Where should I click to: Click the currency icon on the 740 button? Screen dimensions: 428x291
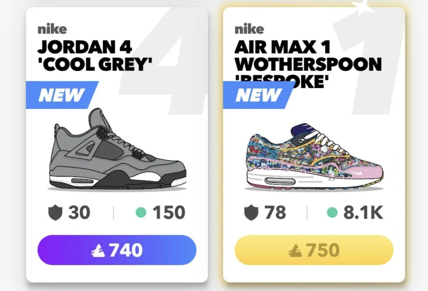click(99, 250)
